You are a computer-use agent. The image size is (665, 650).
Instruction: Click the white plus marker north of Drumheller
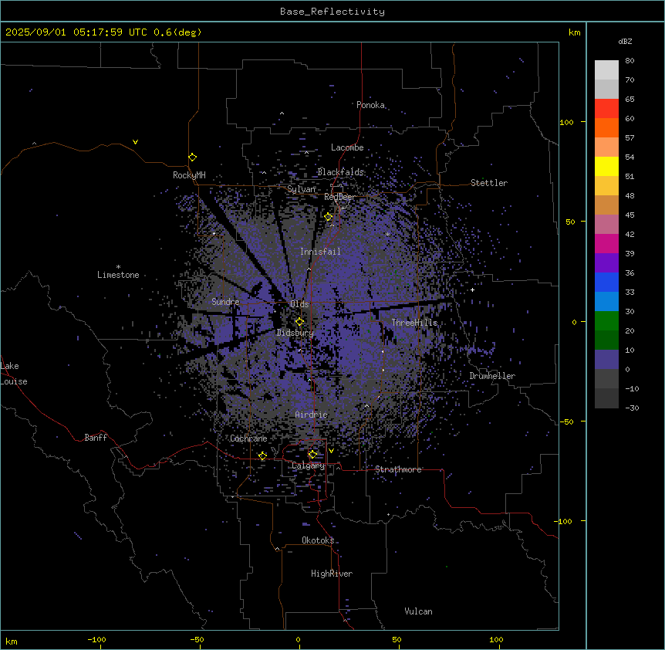coord(472,289)
